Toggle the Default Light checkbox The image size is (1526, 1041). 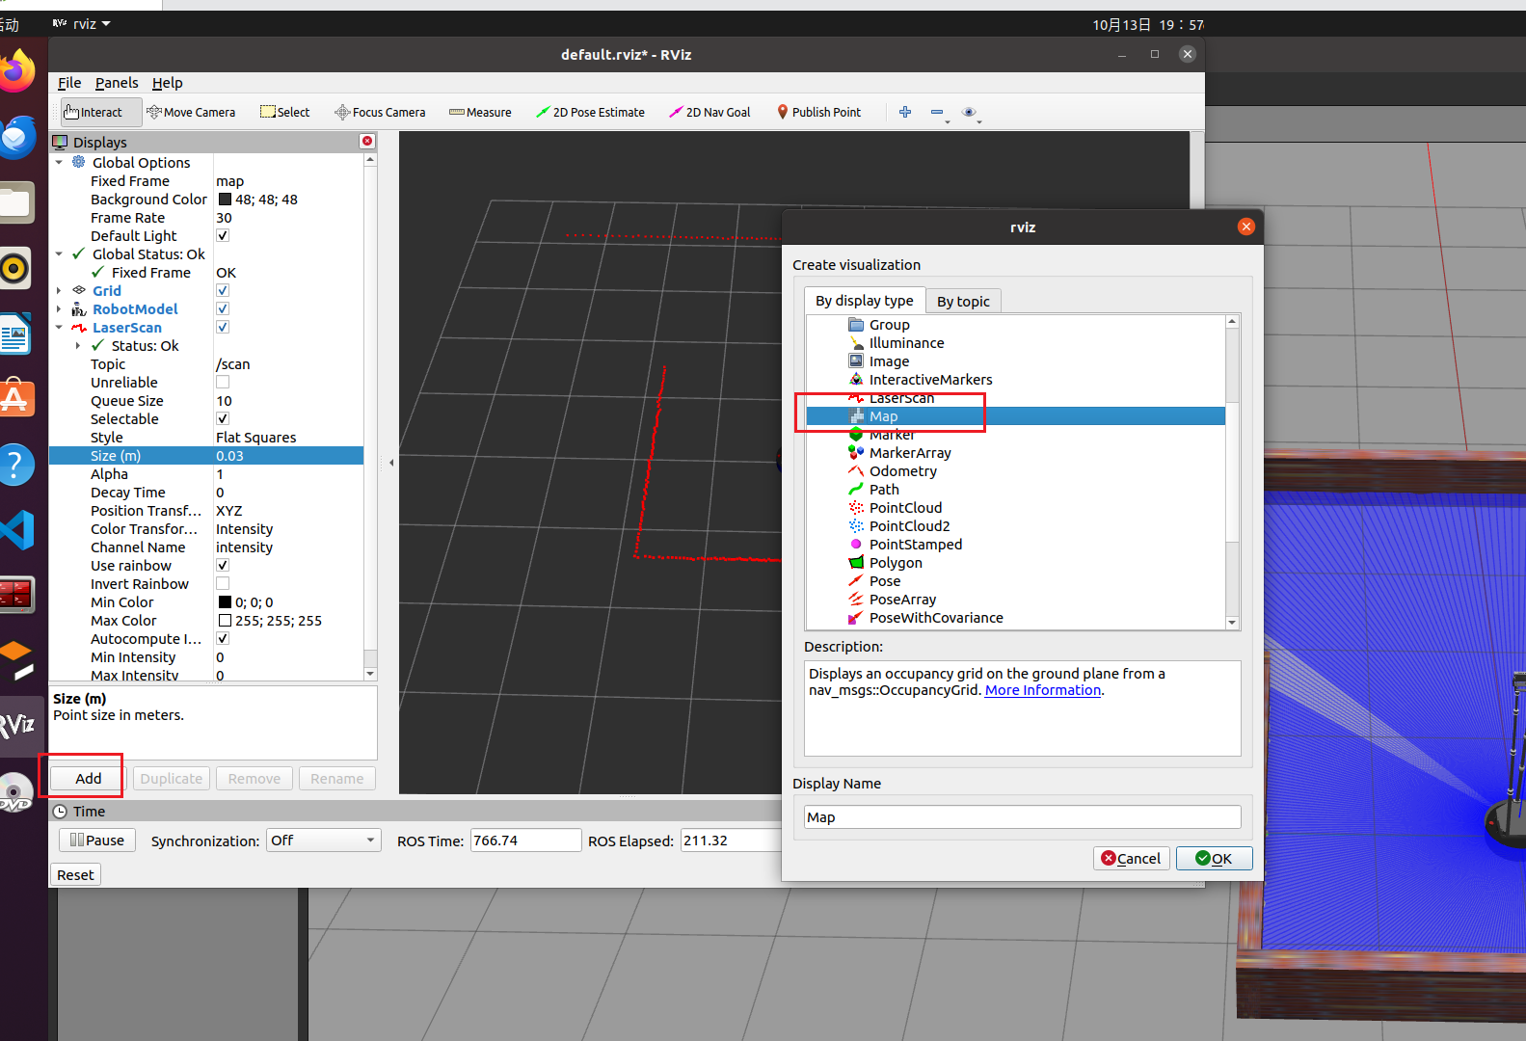point(223,236)
